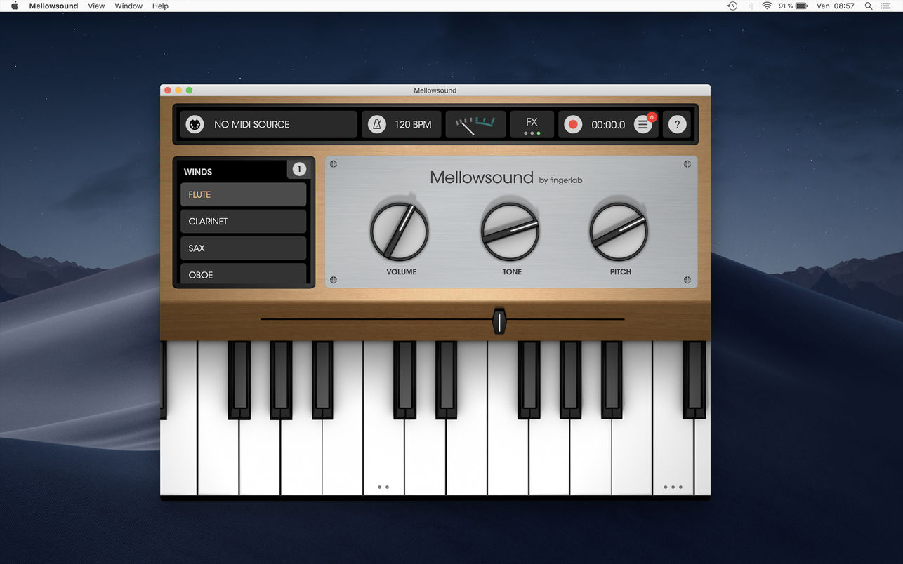Open Spotlight search

click(x=869, y=6)
